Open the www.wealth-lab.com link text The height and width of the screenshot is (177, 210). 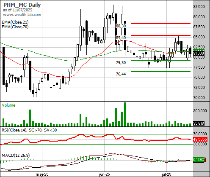22,15
